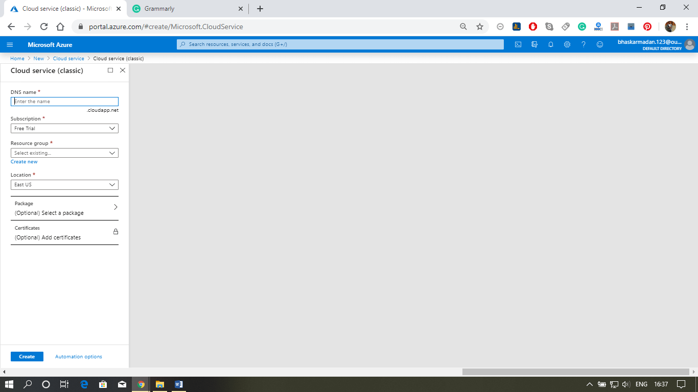This screenshot has width=698, height=392.
Task: Open the Azure portal hamburger menu
Action: [10, 44]
